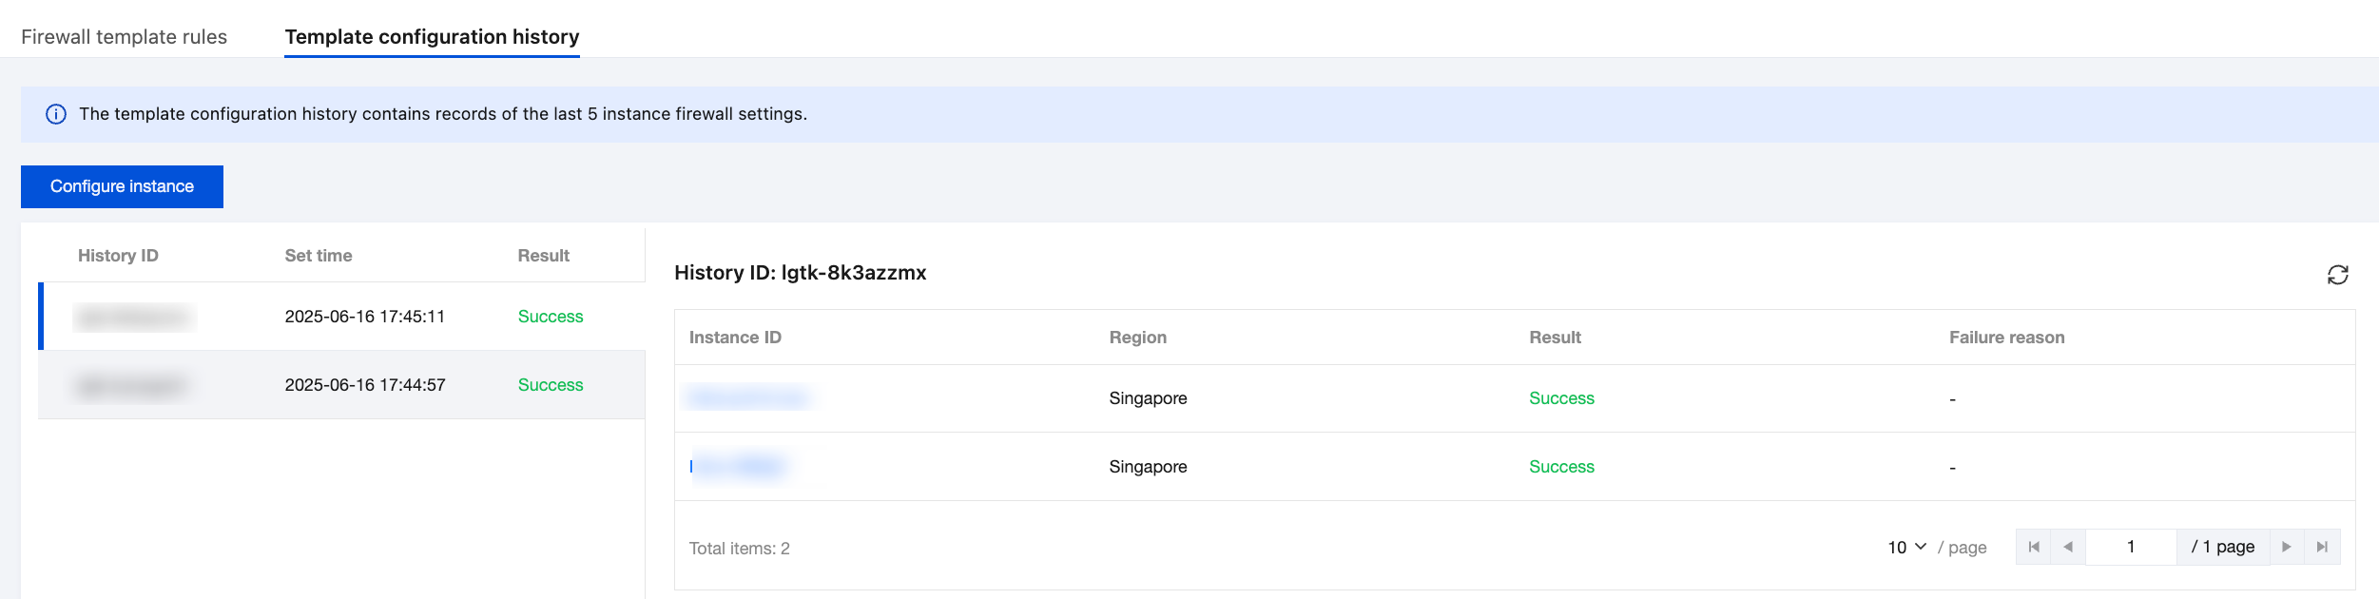The height and width of the screenshot is (599, 2379).
Task: Select history record set at 17:44:57
Action: coord(364,385)
